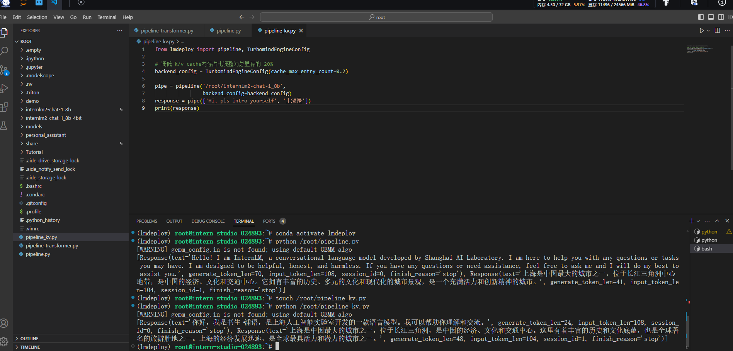Image resolution: width=733 pixels, height=351 pixels.
Task: Open the Selection menu
Action: pos(37,17)
